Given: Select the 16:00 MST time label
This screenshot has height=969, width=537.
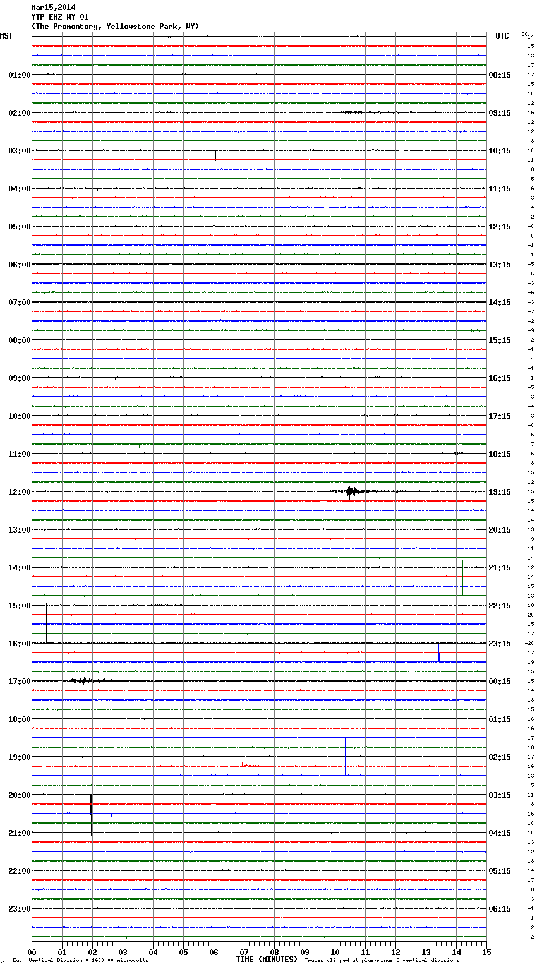Looking at the screenshot, I should [19, 644].
